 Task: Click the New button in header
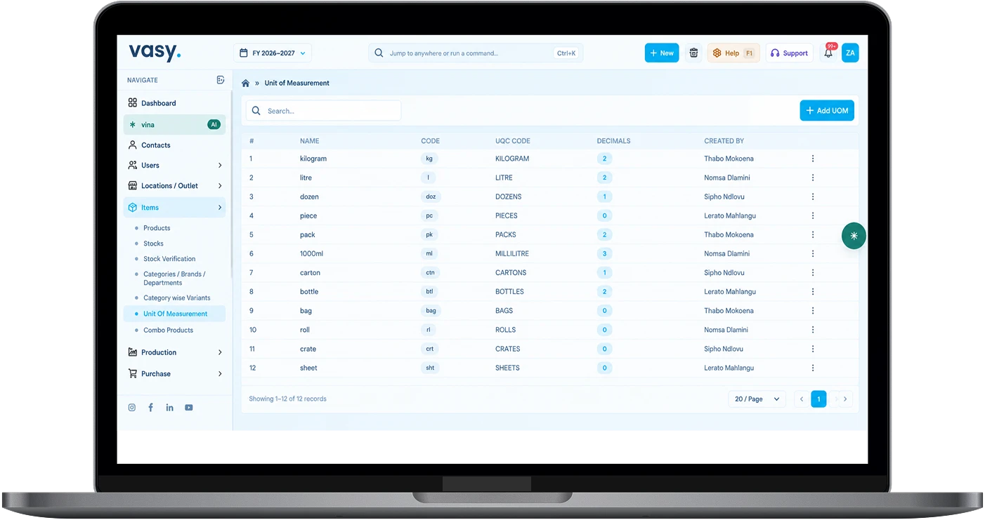point(662,53)
